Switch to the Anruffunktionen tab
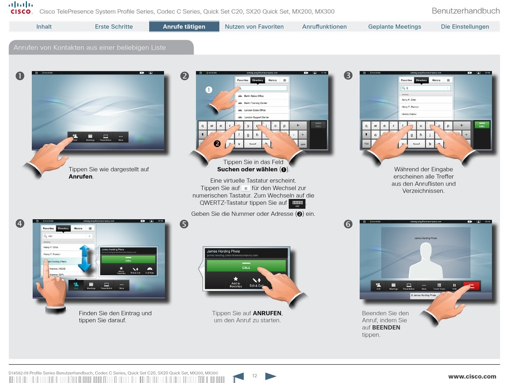The width and height of the screenshot is (511, 383). click(324, 27)
